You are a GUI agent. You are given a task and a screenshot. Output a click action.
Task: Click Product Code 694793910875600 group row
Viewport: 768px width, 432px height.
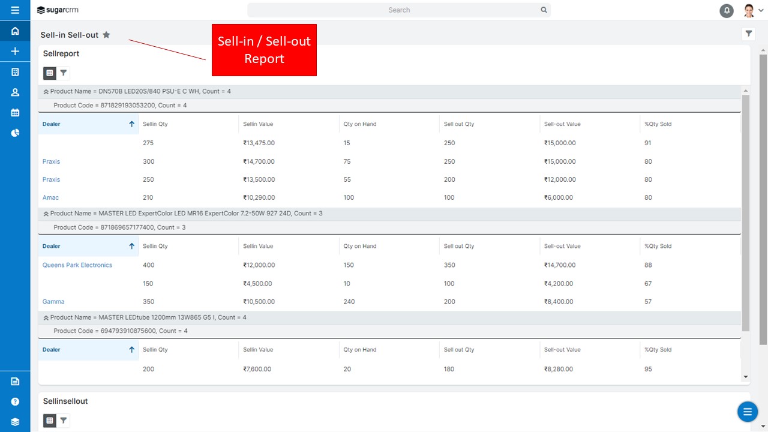point(389,331)
